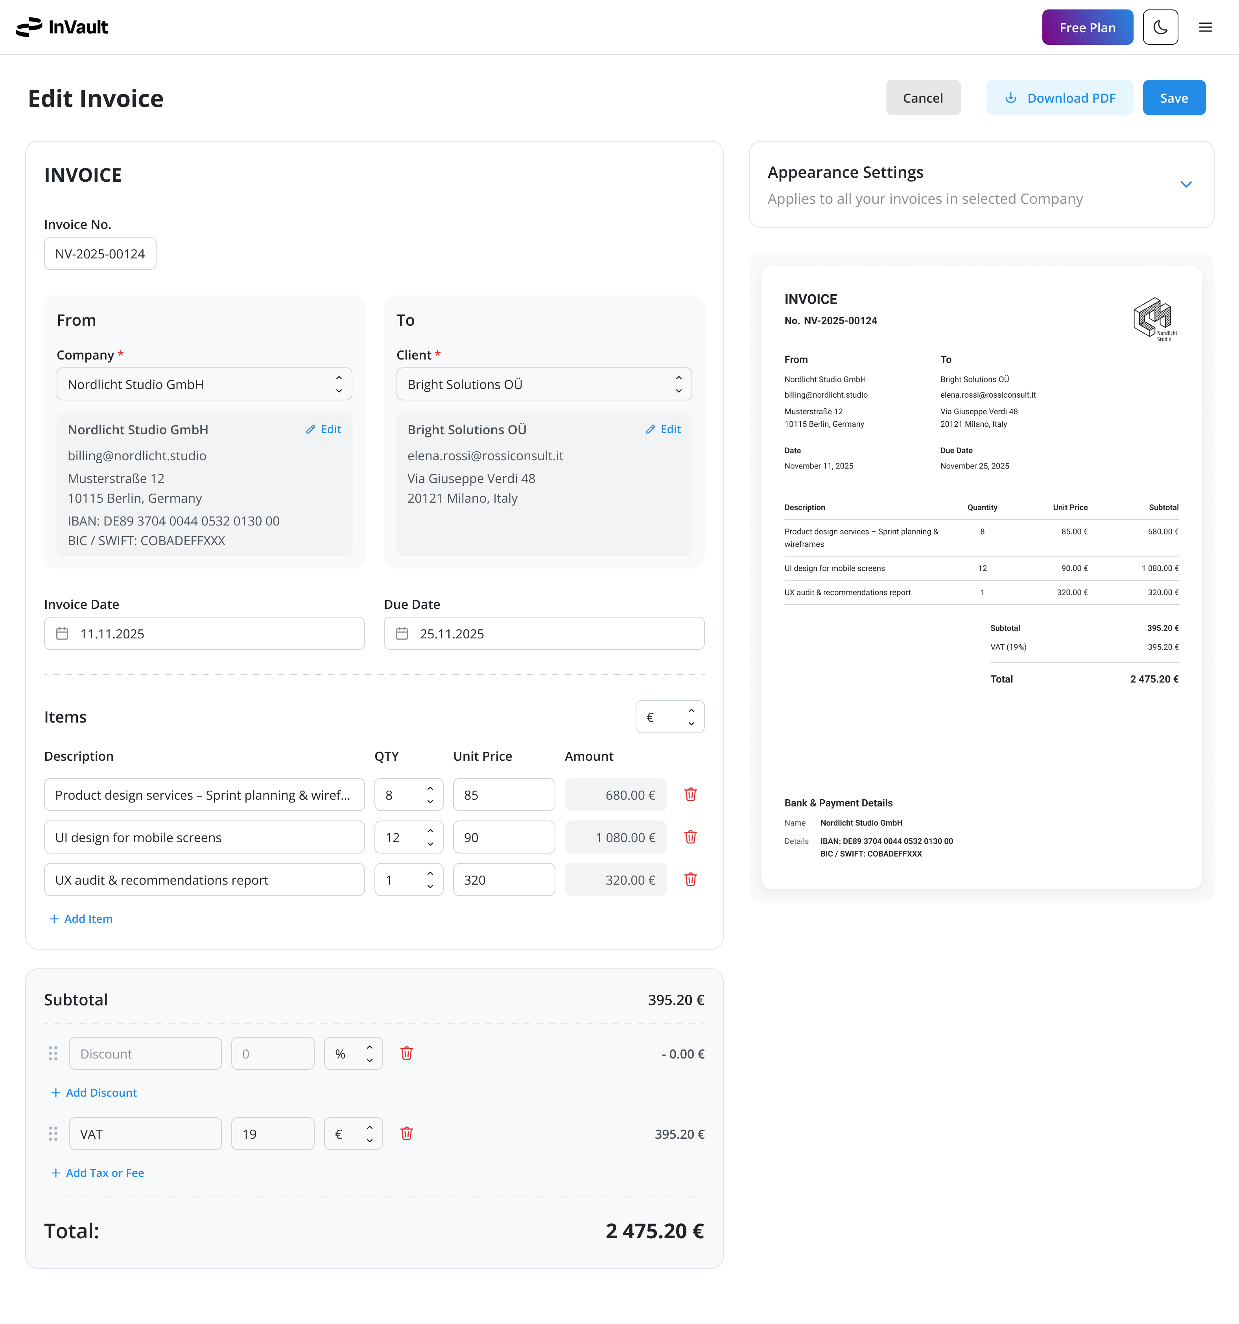Remove the Discount row with trash icon
The width and height of the screenshot is (1239, 1324).
click(x=406, y=1053)
